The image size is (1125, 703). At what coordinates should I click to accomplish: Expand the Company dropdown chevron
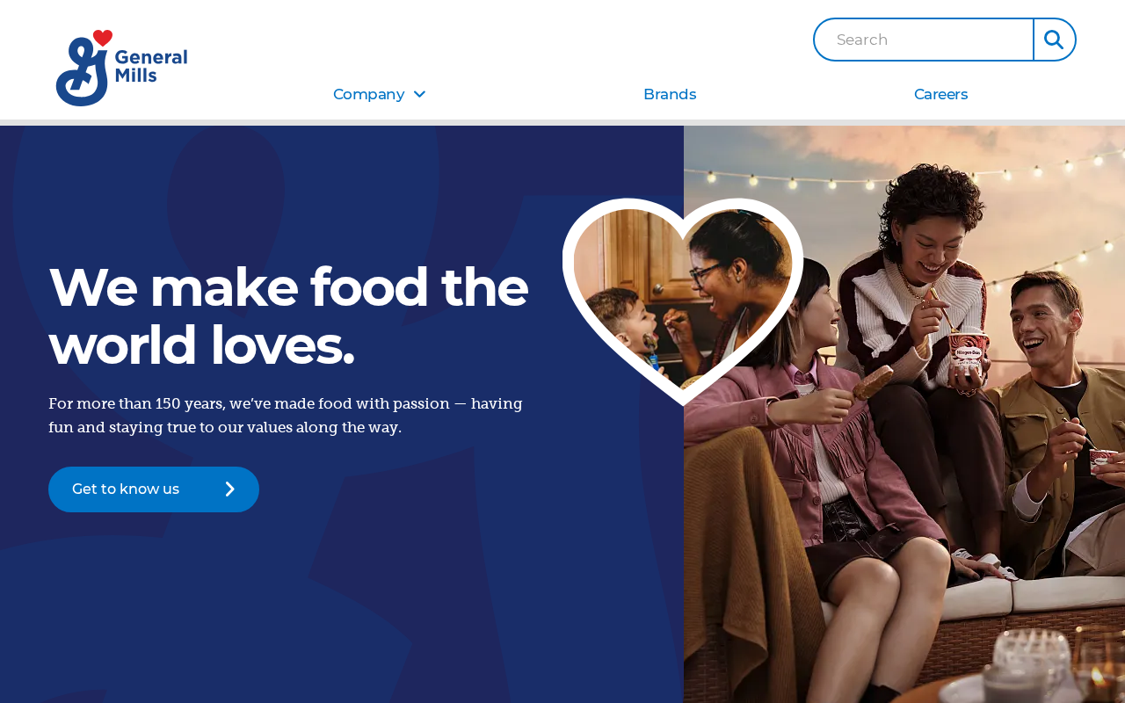point(419,94)
